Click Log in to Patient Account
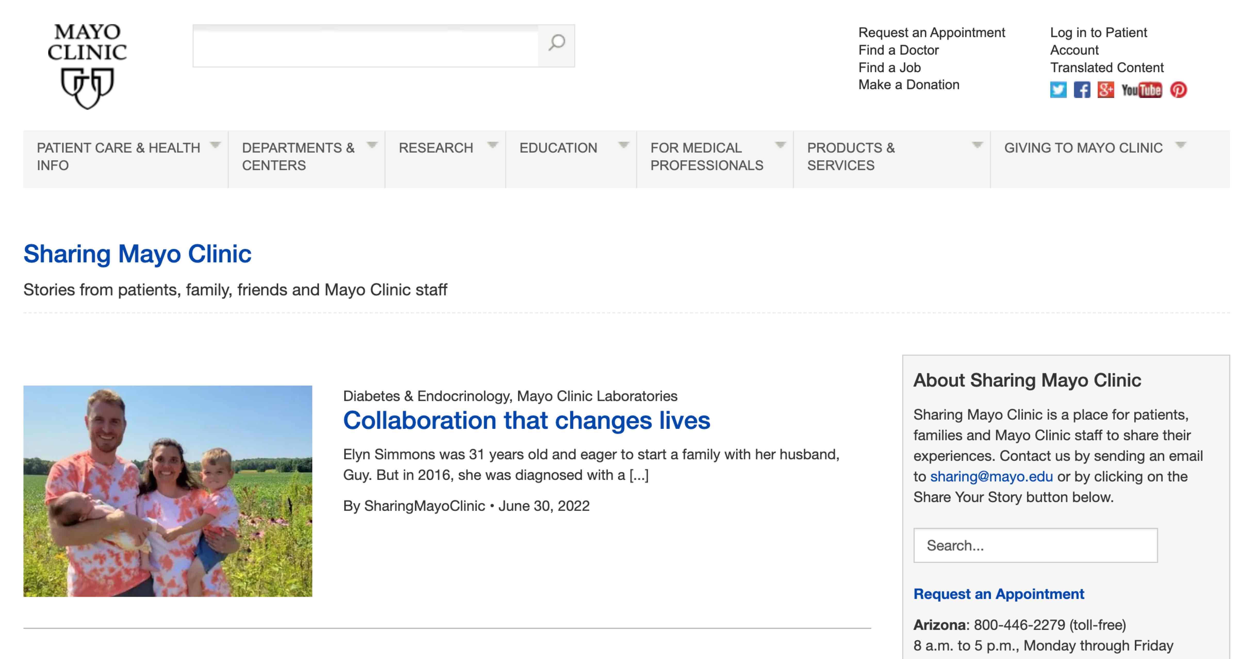The height and width of the screenshot is (659, 1255). [x=1098, y=41]
